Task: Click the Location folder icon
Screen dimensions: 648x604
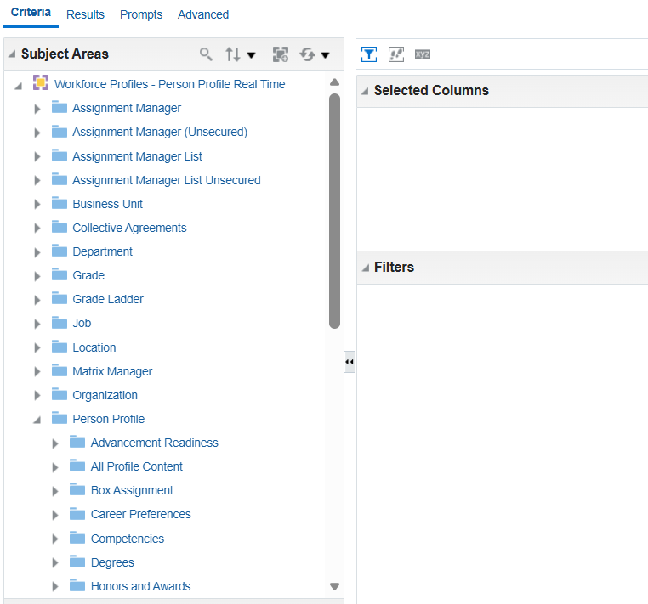Action: (60, 347)
